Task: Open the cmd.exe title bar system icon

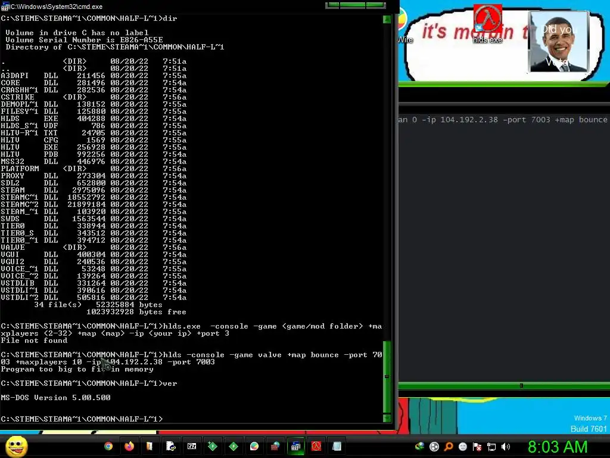Action: tap(5, 7)
